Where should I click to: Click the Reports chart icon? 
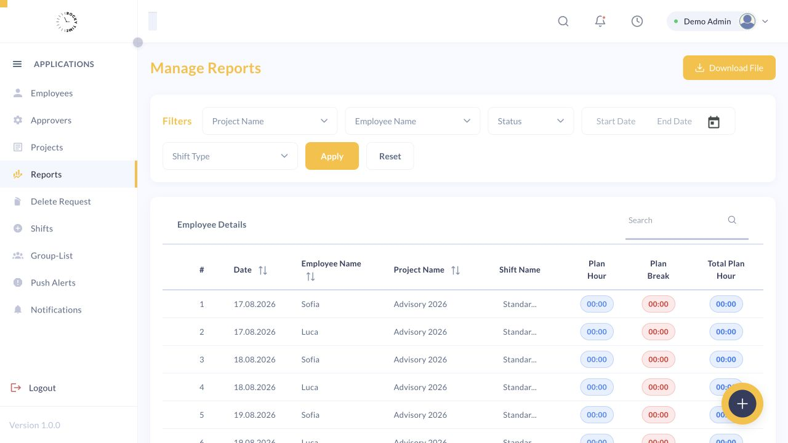(18, 174)
